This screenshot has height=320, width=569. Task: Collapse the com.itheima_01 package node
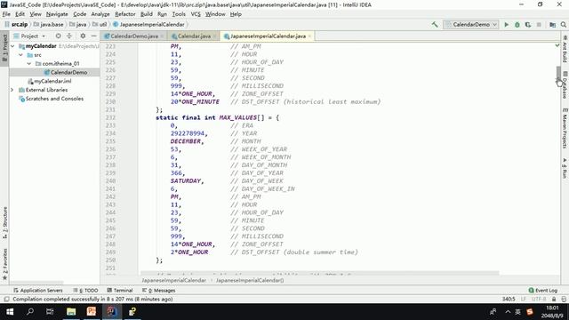pos(29,63)
